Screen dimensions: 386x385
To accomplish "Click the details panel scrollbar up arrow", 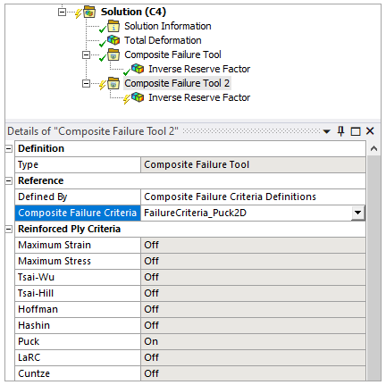I will (x=373, y=148).
